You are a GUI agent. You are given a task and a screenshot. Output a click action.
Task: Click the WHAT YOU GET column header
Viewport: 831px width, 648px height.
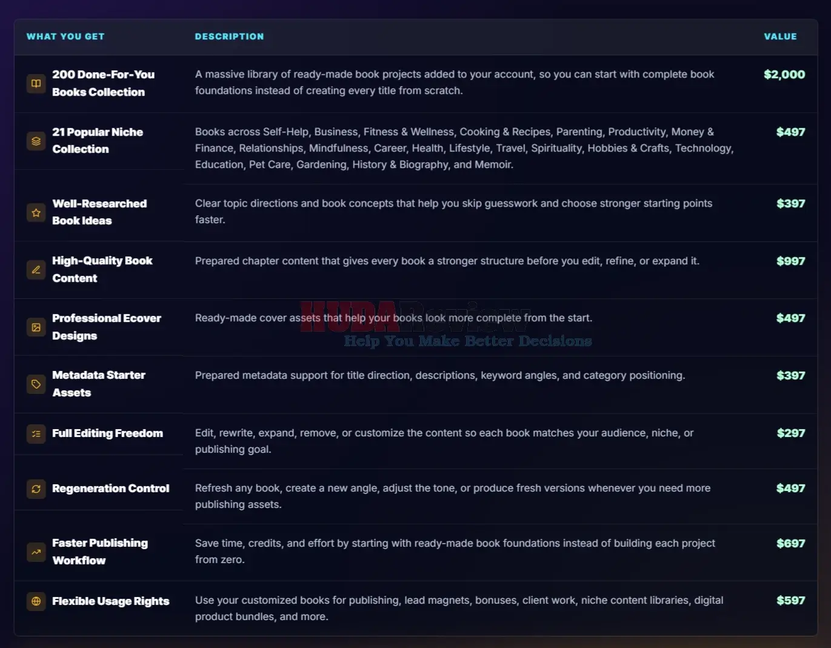(65, 36)
